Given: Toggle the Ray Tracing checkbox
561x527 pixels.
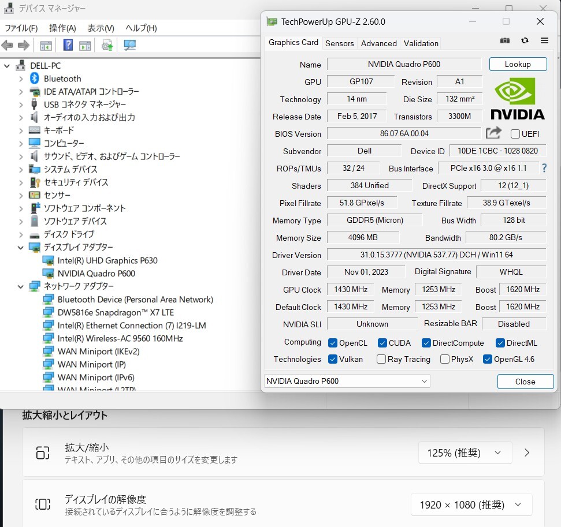Looking at the screenshot, I should (x=381, y=359).
